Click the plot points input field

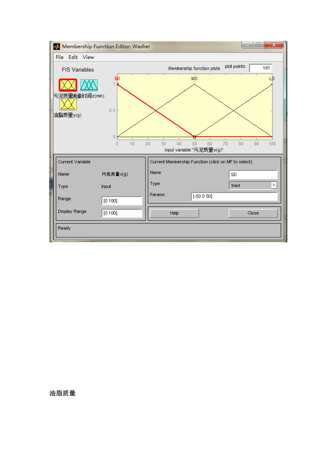pyautogui.click(x=260, y=68)
